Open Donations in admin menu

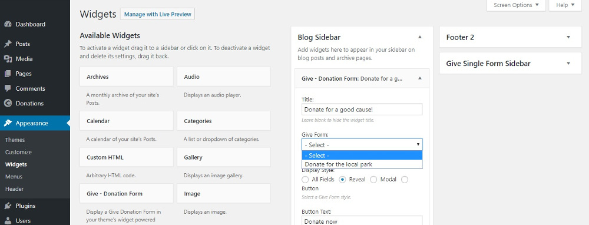(x=35, y=103)
